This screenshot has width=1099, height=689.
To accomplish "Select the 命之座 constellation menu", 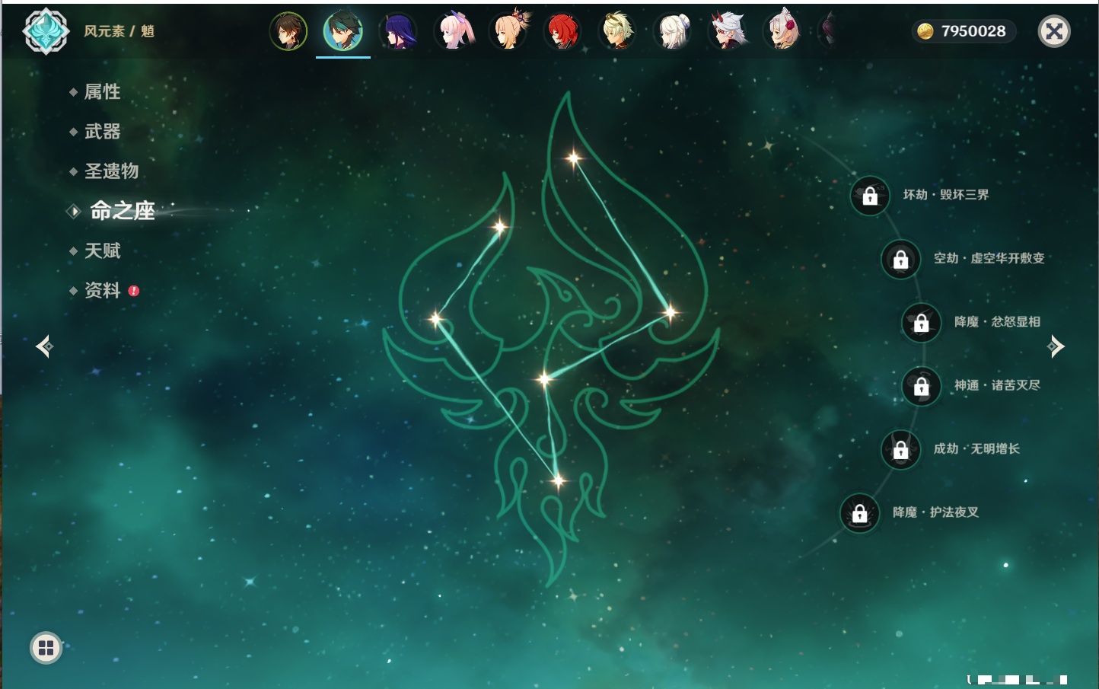I will click(122, 211).
